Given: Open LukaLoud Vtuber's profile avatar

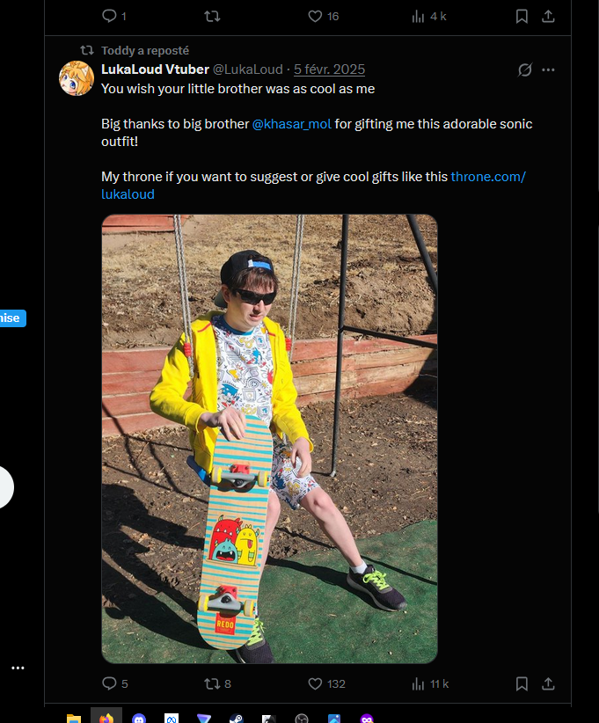Looking at the screenshot, I should pyautogui.click(x=77, y=78).
